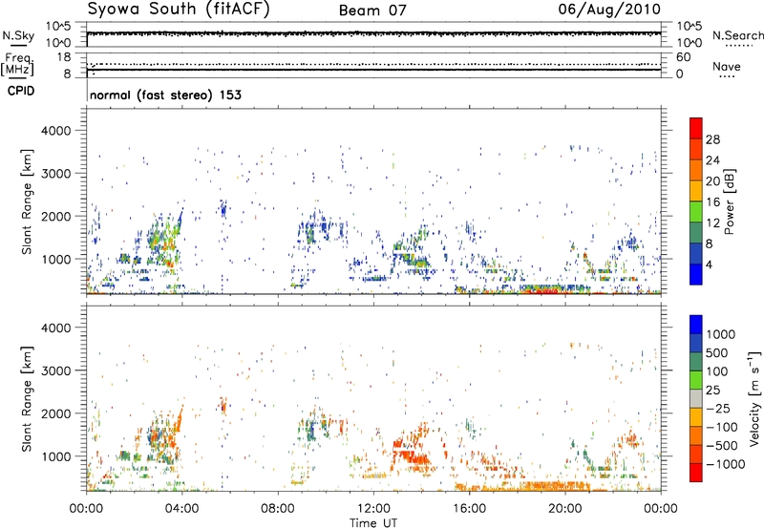Click the '16:00' time axis tick label
The width and height of the screenshot is (764, 529).
coord(469,509)
